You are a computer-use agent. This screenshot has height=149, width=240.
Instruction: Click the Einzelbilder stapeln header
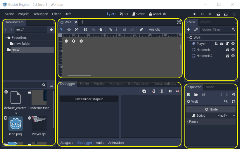click(x=89, y=99)
